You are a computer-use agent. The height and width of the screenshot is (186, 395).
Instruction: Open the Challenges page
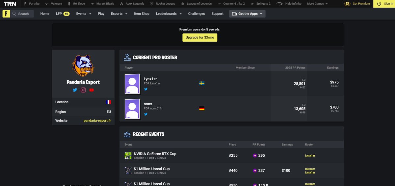pos(197,14)
